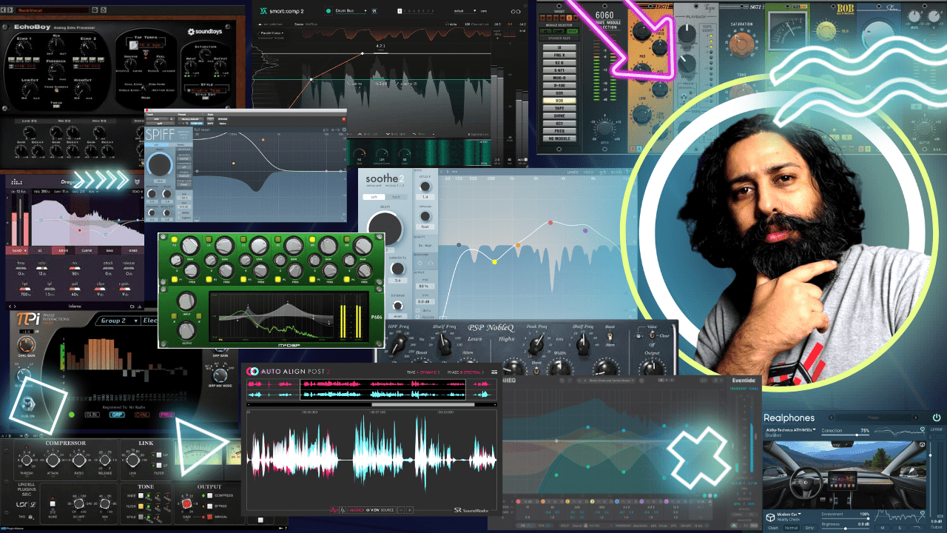Select the GRP view button in Pi
Viewport: 947px width, 533px height.
click(117, 415)
